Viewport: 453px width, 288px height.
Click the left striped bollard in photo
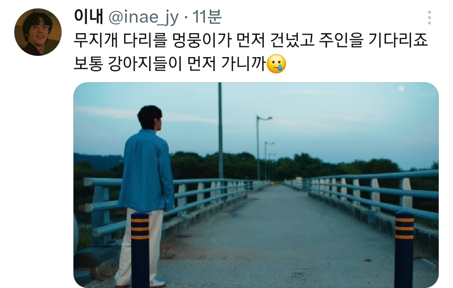(x=140, y=250)
